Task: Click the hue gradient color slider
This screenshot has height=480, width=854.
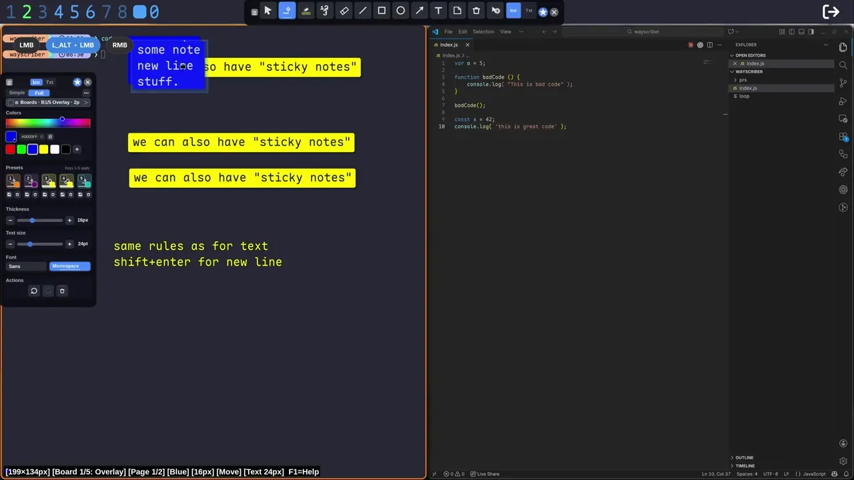Action: coord(48,123)
